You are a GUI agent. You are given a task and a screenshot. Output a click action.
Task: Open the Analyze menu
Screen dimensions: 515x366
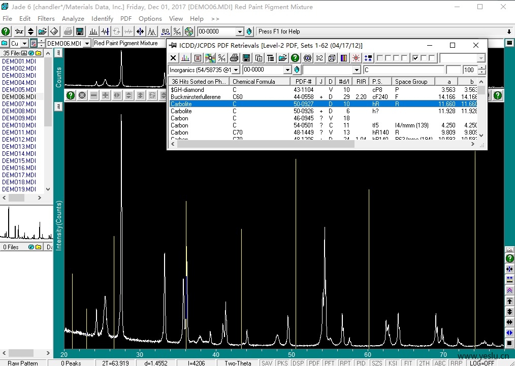coord(73,19)
